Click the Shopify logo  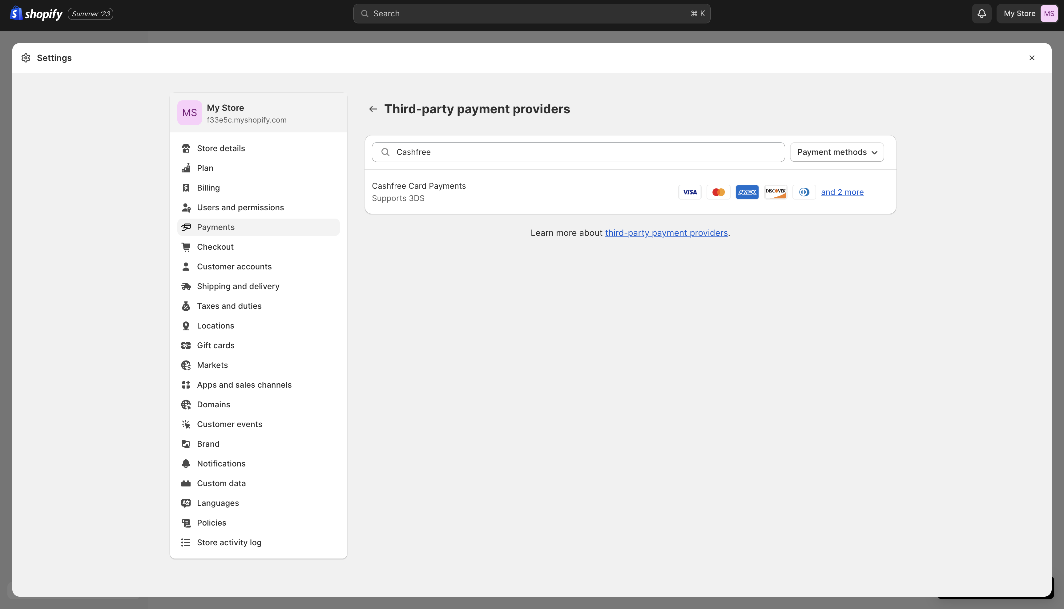[x=36, y=14]
